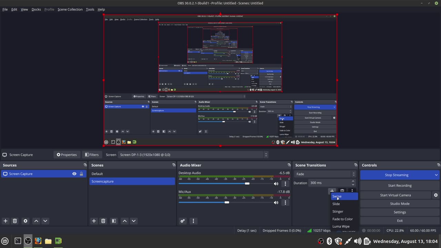Move the selected source down
Screen dimensions: 441x248
[45, 221]
